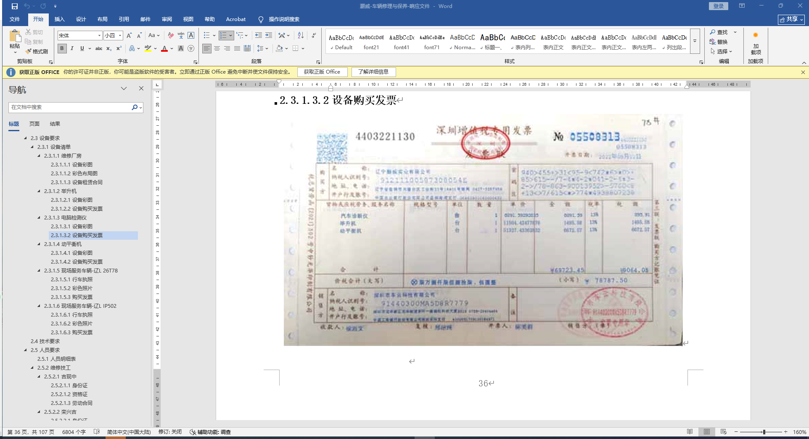The image size is (809, 439).
Task: Click the search magnifier in navigation pane
Action: coord(135,108)
